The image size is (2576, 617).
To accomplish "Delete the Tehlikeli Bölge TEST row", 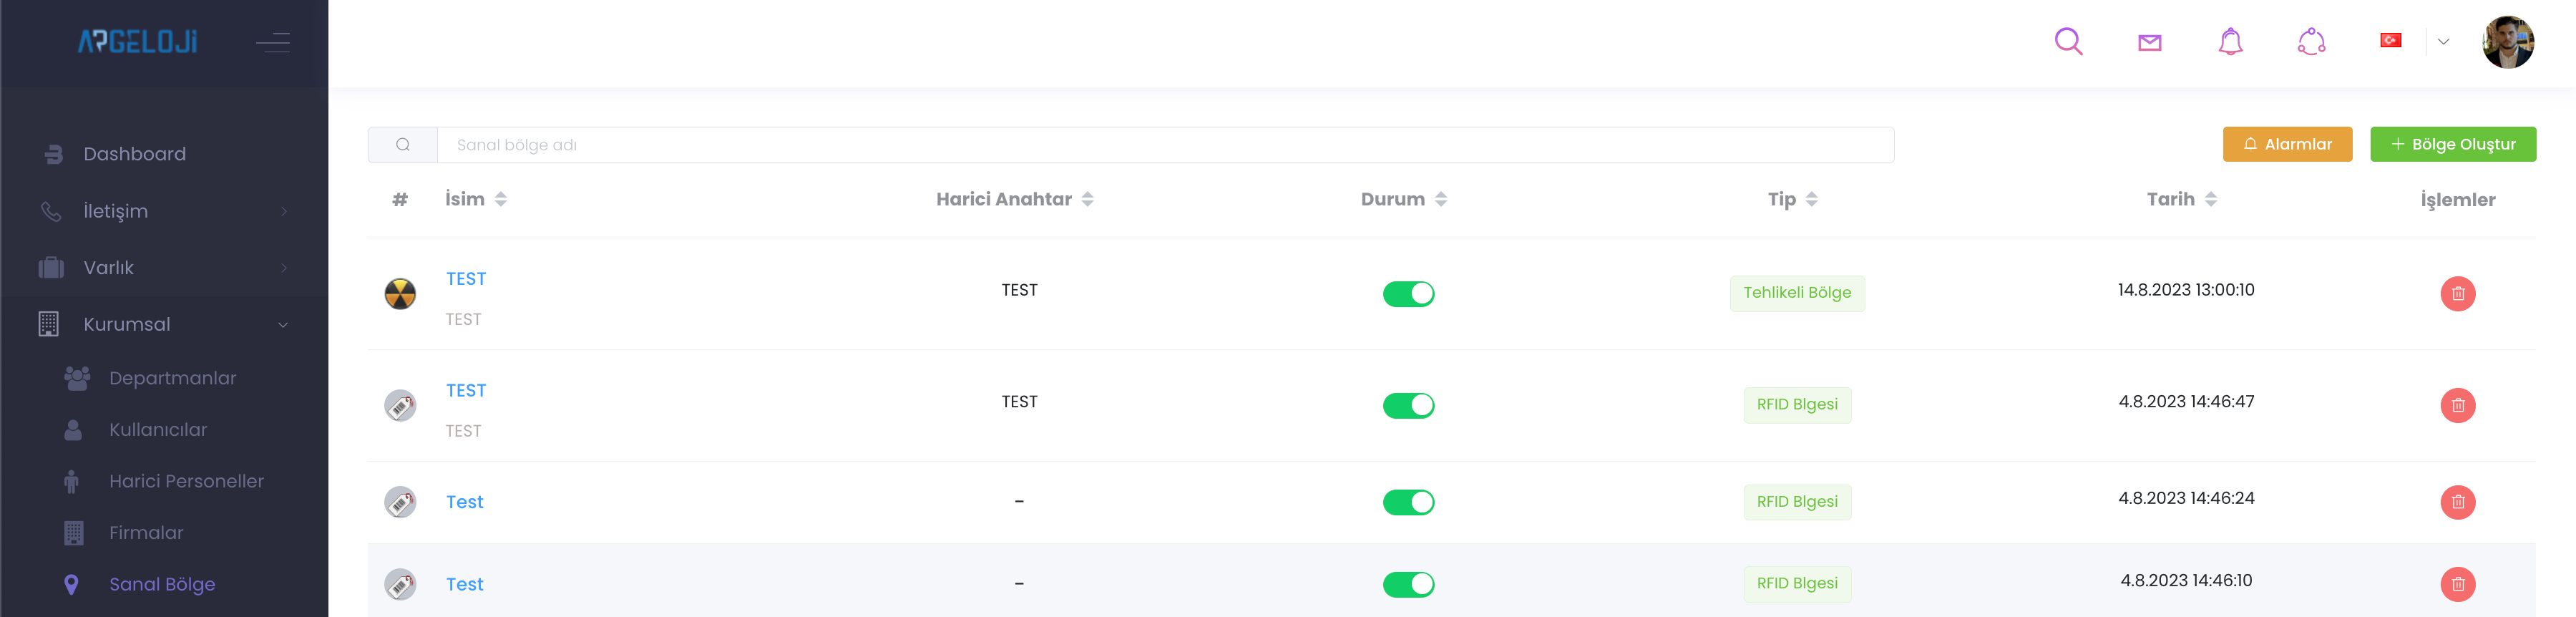I will (x=2457, y=294).
